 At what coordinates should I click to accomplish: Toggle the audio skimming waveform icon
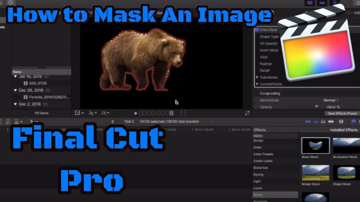click(x=316, y=121)
